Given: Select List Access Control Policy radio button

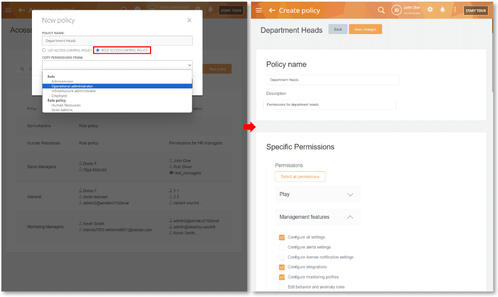Looking at the screenshot, I should tap(44, 51).
